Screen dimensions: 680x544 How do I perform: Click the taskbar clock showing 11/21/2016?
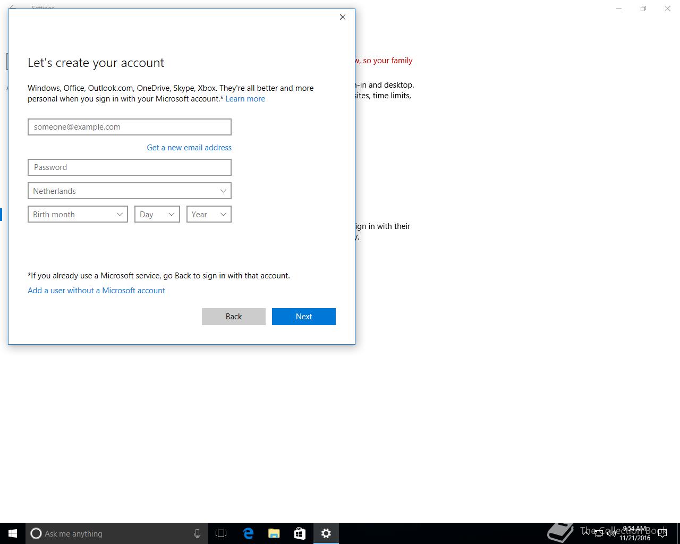click(x=635, y=533)
